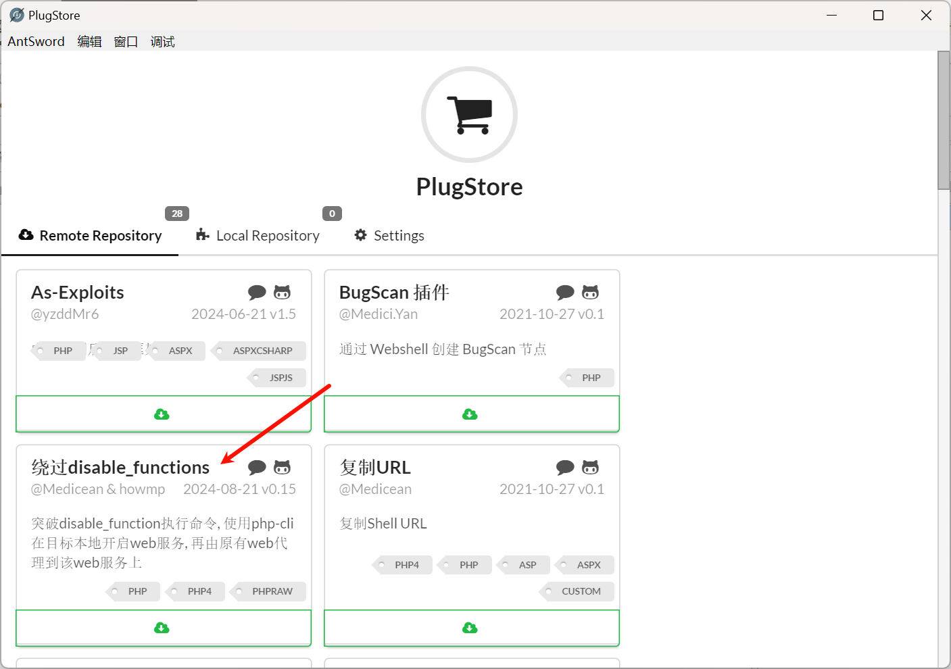The width and height of the screenshot is (951, 669).
Task: Open comments for As-Exploits plugin
Action: (257, 293)
